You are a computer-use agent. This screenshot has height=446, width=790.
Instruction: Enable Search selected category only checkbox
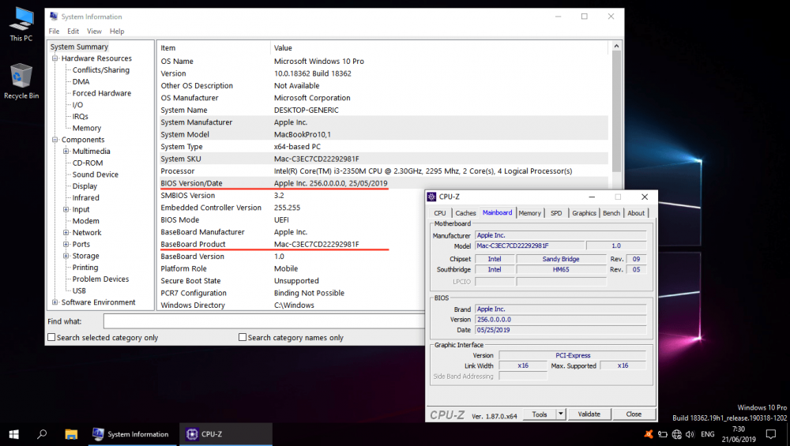pyautogui.click(x=51, y=337)
